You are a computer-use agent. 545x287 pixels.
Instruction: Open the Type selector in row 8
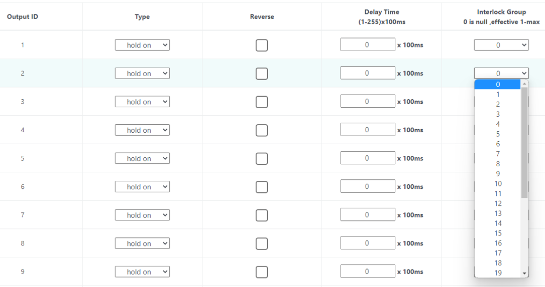(142, 243)
